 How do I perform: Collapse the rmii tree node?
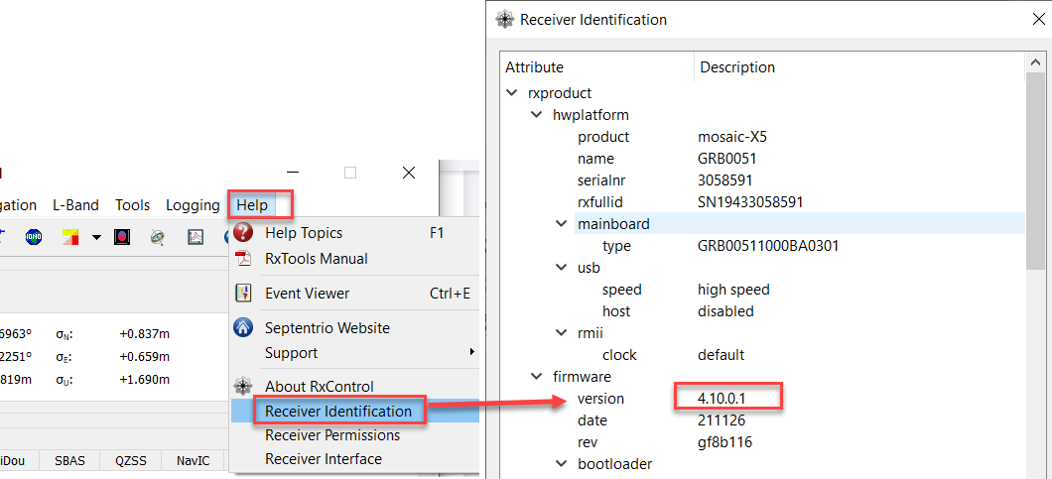561,332
